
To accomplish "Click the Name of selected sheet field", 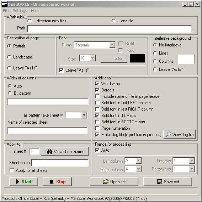I will [x=48, y=130].
